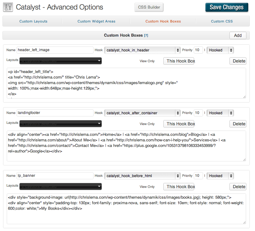Click the Catalyst tools icon in header
Viewport: 255px width, 231px height.
point(8,7)
